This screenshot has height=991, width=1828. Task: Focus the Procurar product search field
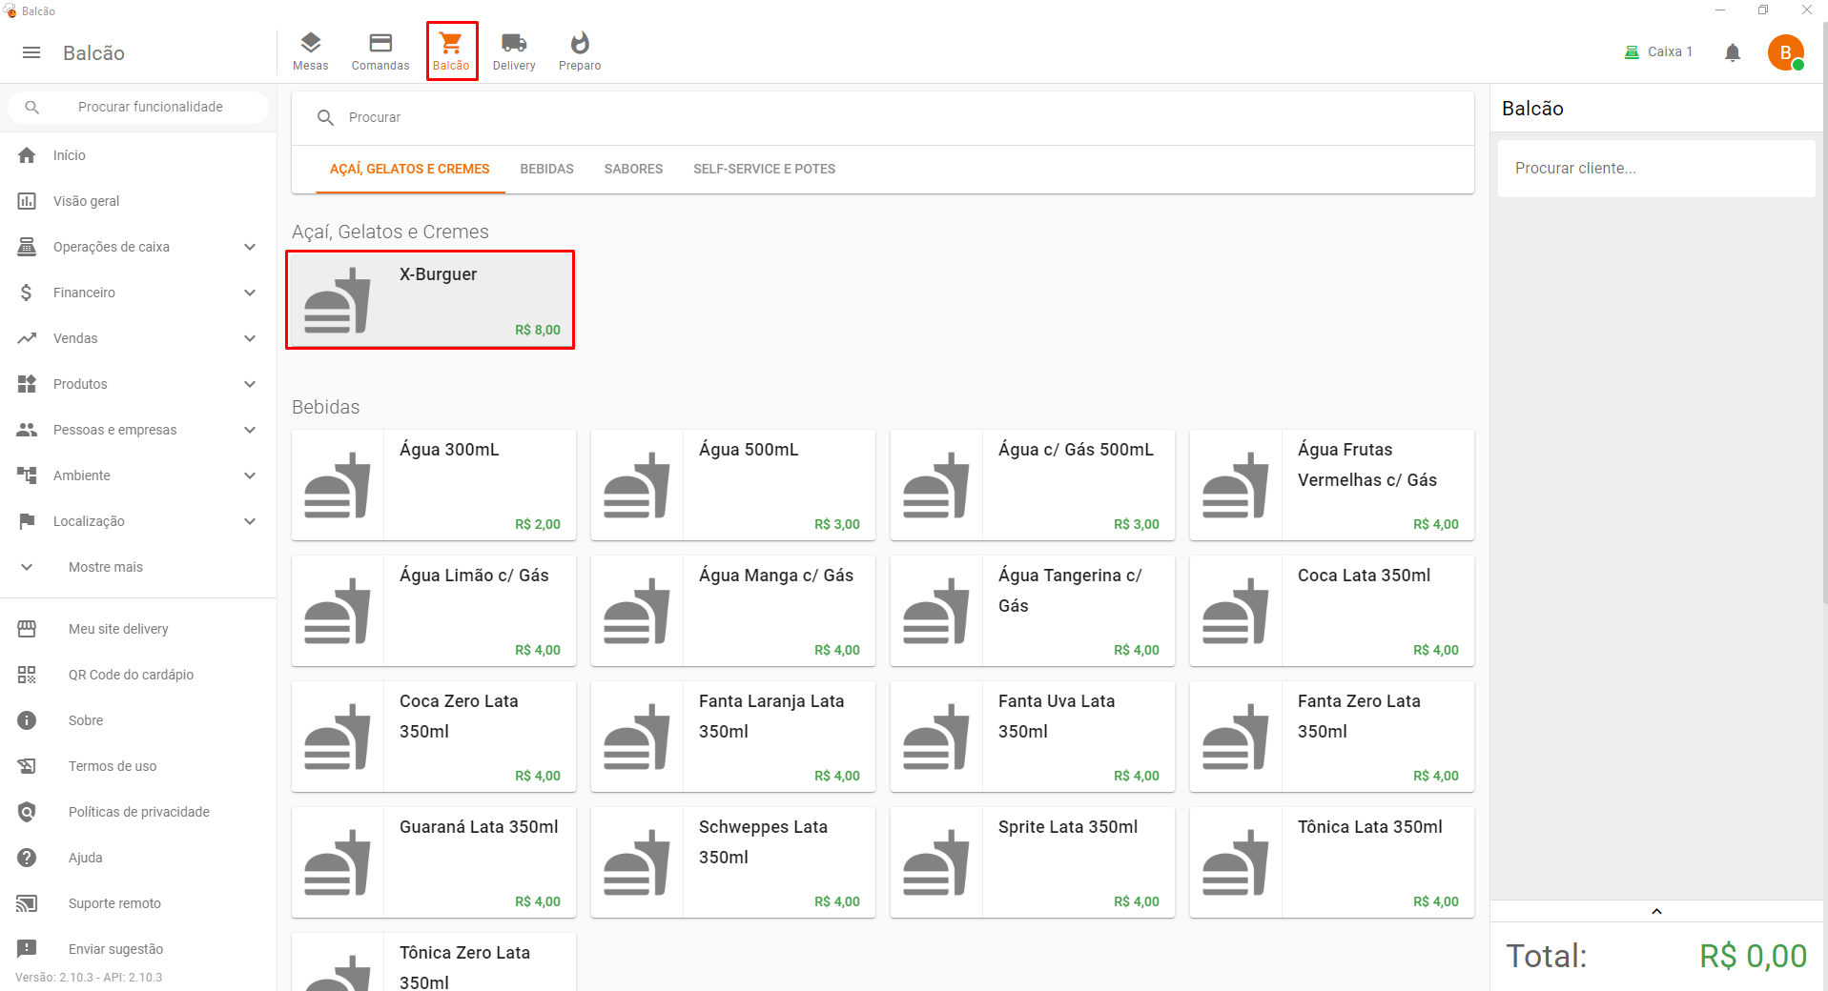[883, 117]
